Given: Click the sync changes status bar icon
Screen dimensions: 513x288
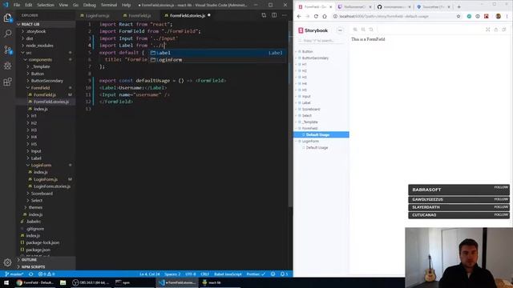Looking at the screenshot, I should coord(30,274).
